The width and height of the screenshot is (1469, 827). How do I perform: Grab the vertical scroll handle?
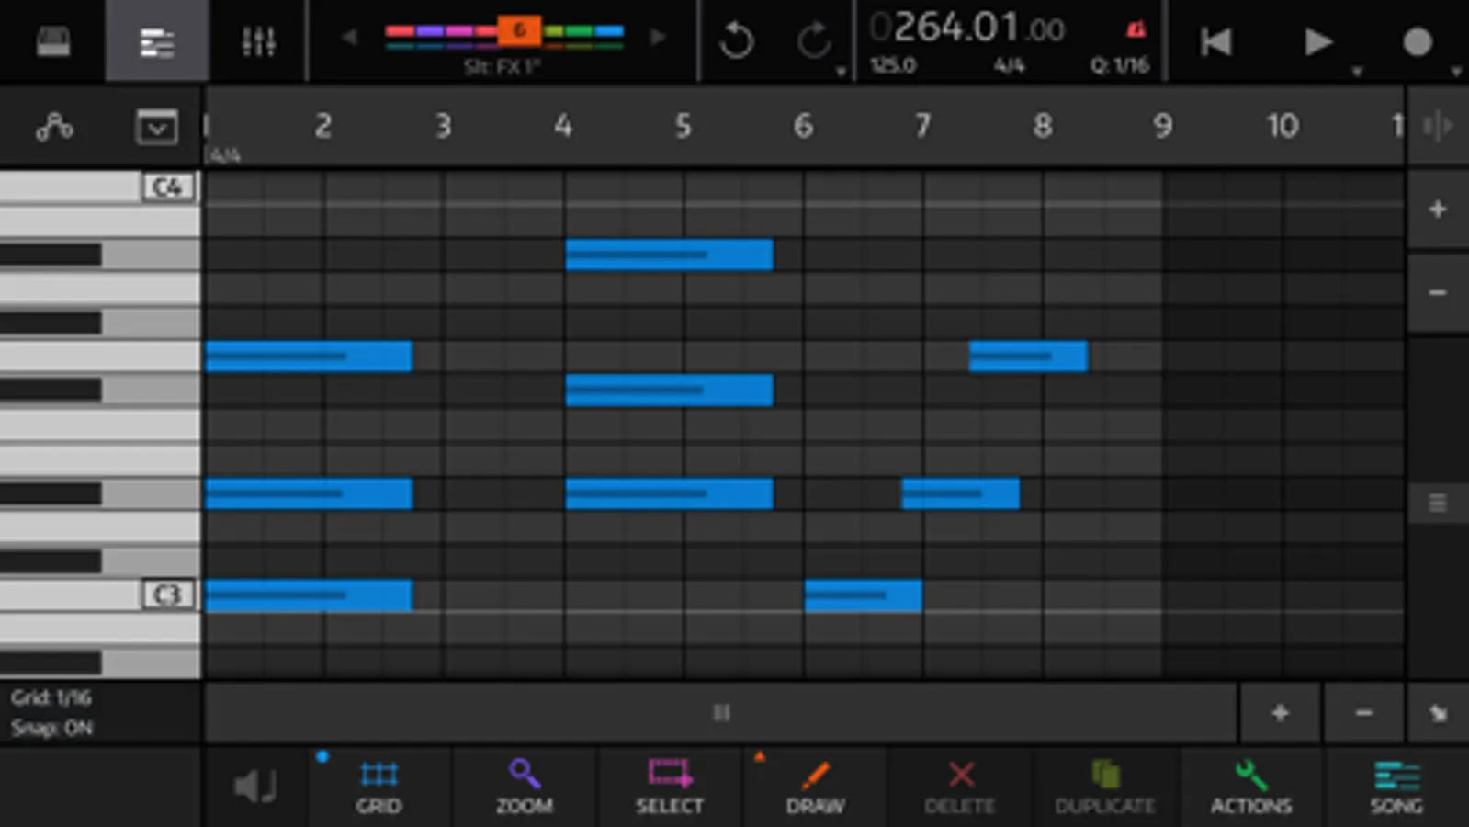coord(1438,503)
